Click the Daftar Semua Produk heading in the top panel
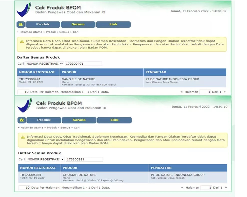This screenshot has height=197, width=247. 38,57
